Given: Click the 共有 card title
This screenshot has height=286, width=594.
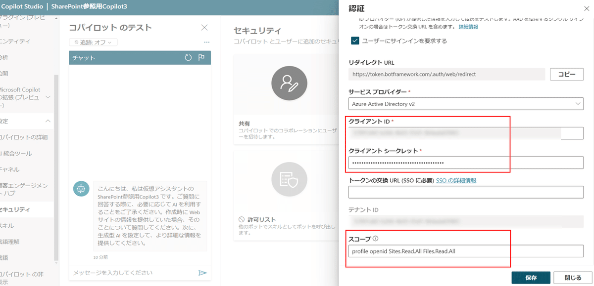Looking at the screenshot, I should pos(244,123).
